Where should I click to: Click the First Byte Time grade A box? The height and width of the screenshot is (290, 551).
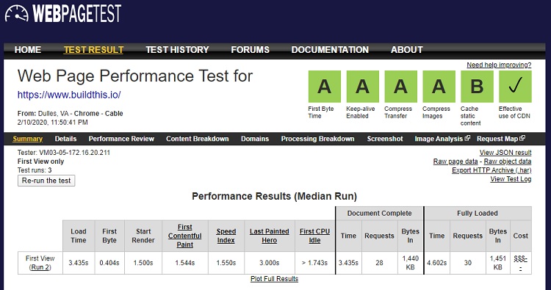325,87
